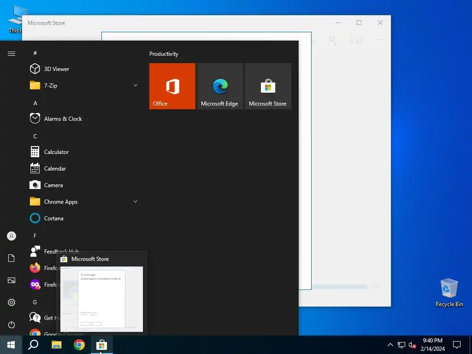Launch Calculator from Start menu
The height and width of the screenshot is (354, 472).
[x=84, y=152]
